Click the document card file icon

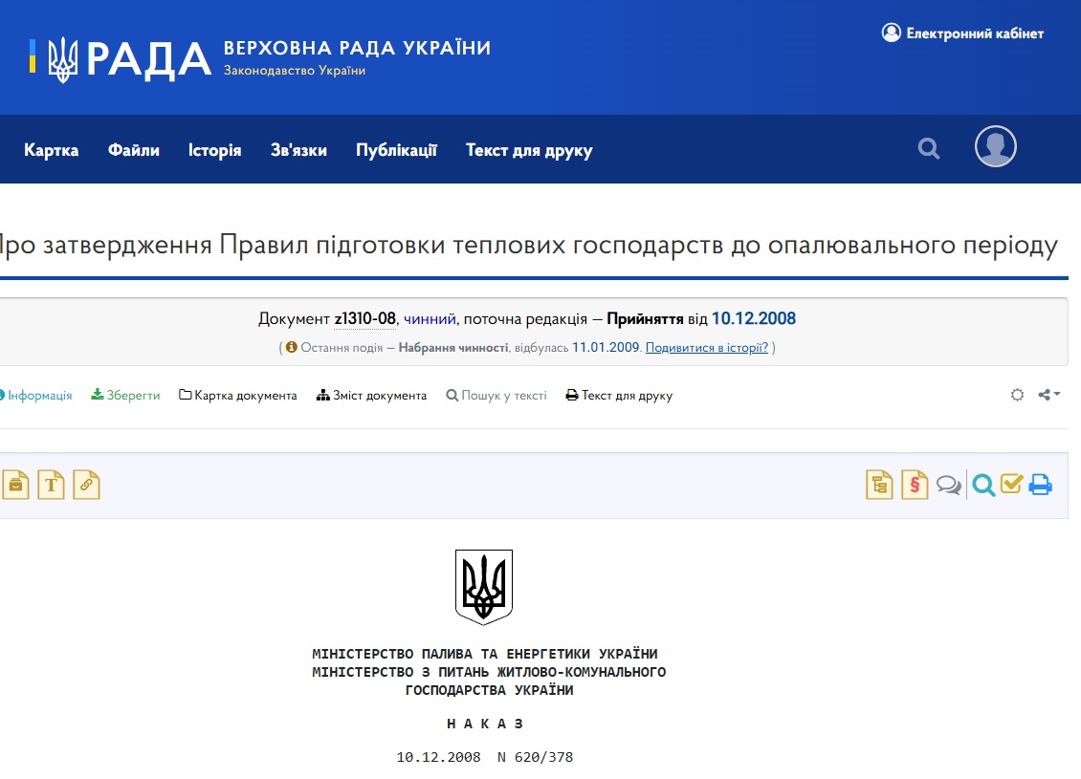[15, 485]
